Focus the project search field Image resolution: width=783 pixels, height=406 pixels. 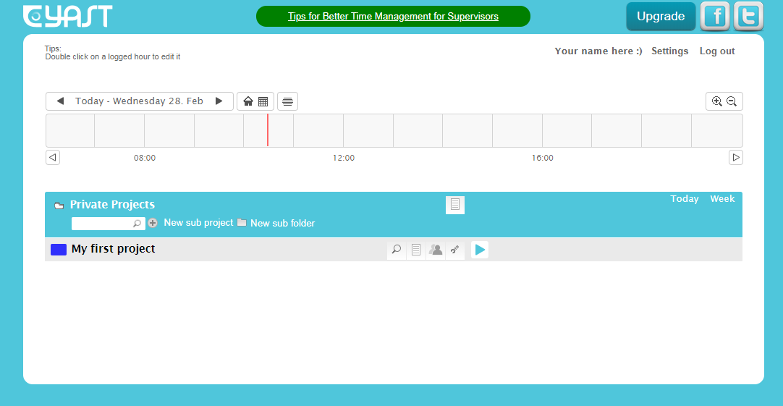[x=109, y=223]
